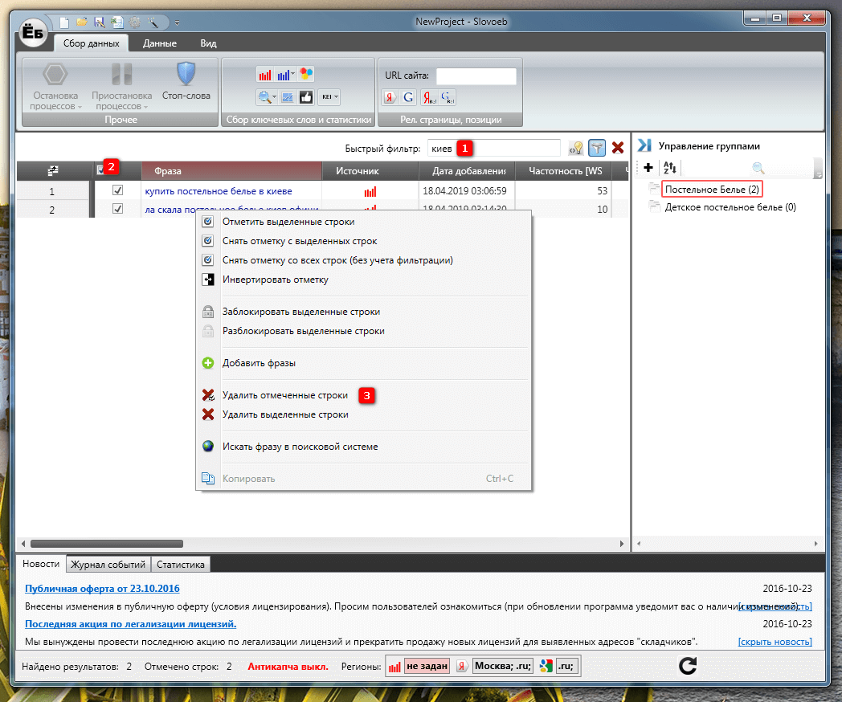
Task: Switch to the Данные ribbon tab
Action: coord(160,43)
